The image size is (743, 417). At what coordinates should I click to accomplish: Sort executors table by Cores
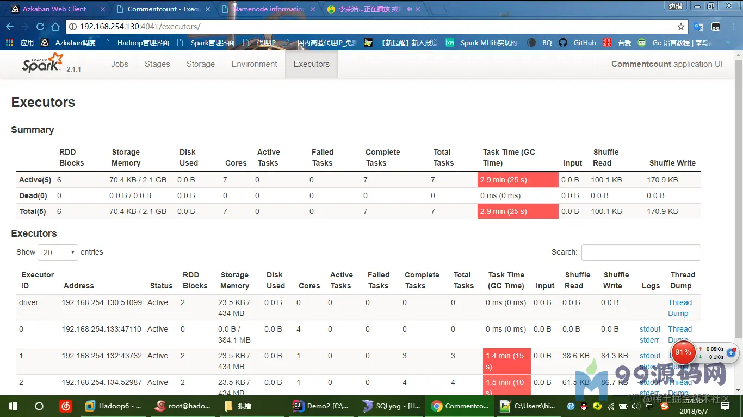tap(309, 286)
